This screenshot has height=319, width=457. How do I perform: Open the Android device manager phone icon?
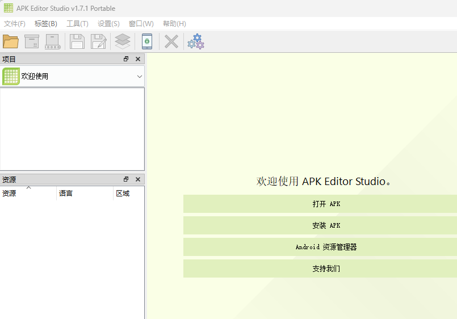pyautogui.click(x=147, y=41)
